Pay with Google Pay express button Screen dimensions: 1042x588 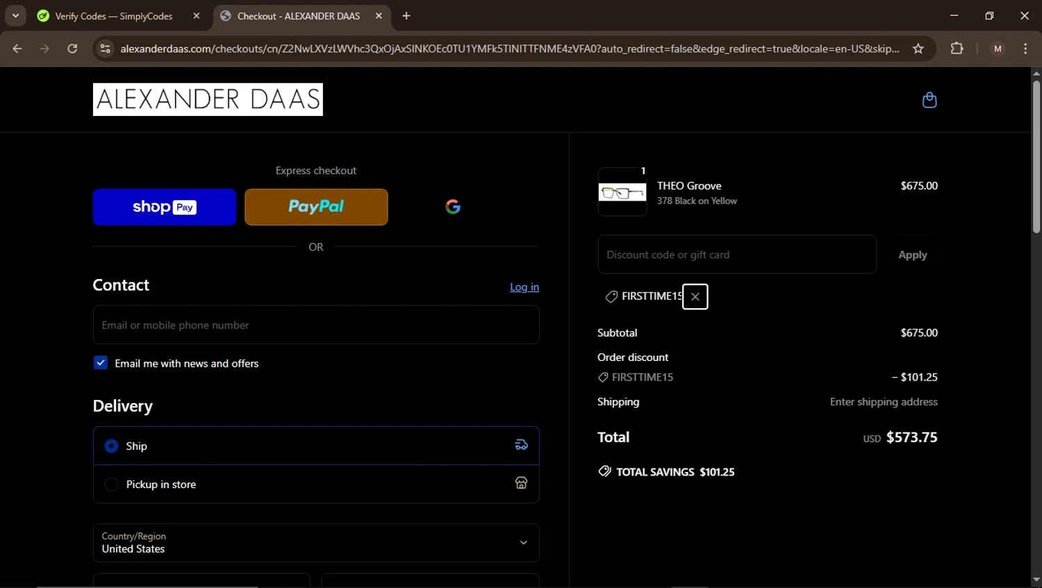coord(453,207)
